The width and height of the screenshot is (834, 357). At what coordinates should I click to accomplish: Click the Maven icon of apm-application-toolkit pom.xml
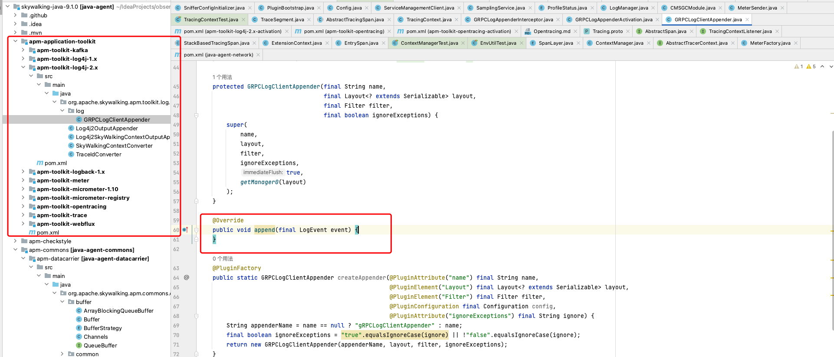(32, 233)
